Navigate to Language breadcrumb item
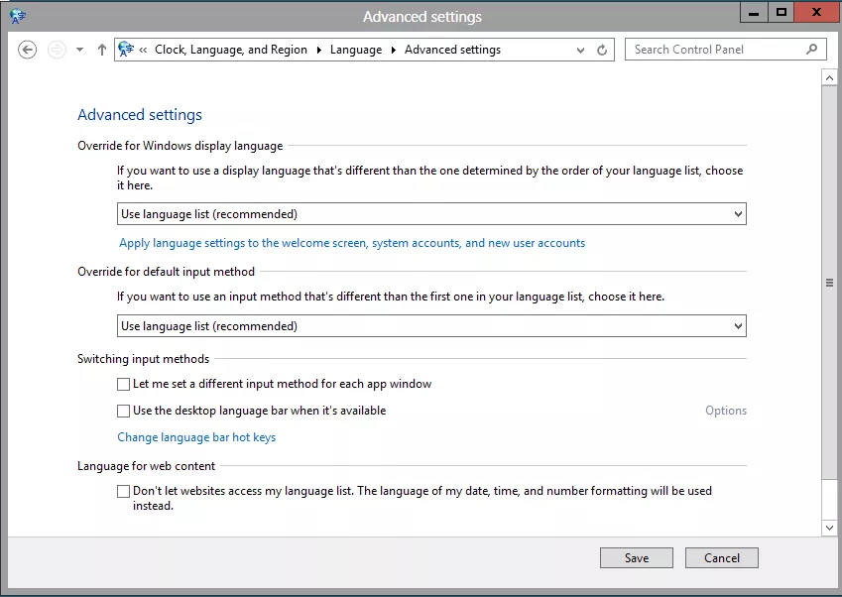Screen dimensions: 842x597 coord(356,50)
